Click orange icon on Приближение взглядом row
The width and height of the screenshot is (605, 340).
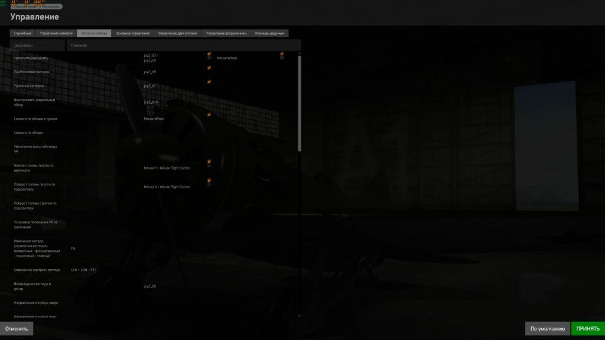209,68
